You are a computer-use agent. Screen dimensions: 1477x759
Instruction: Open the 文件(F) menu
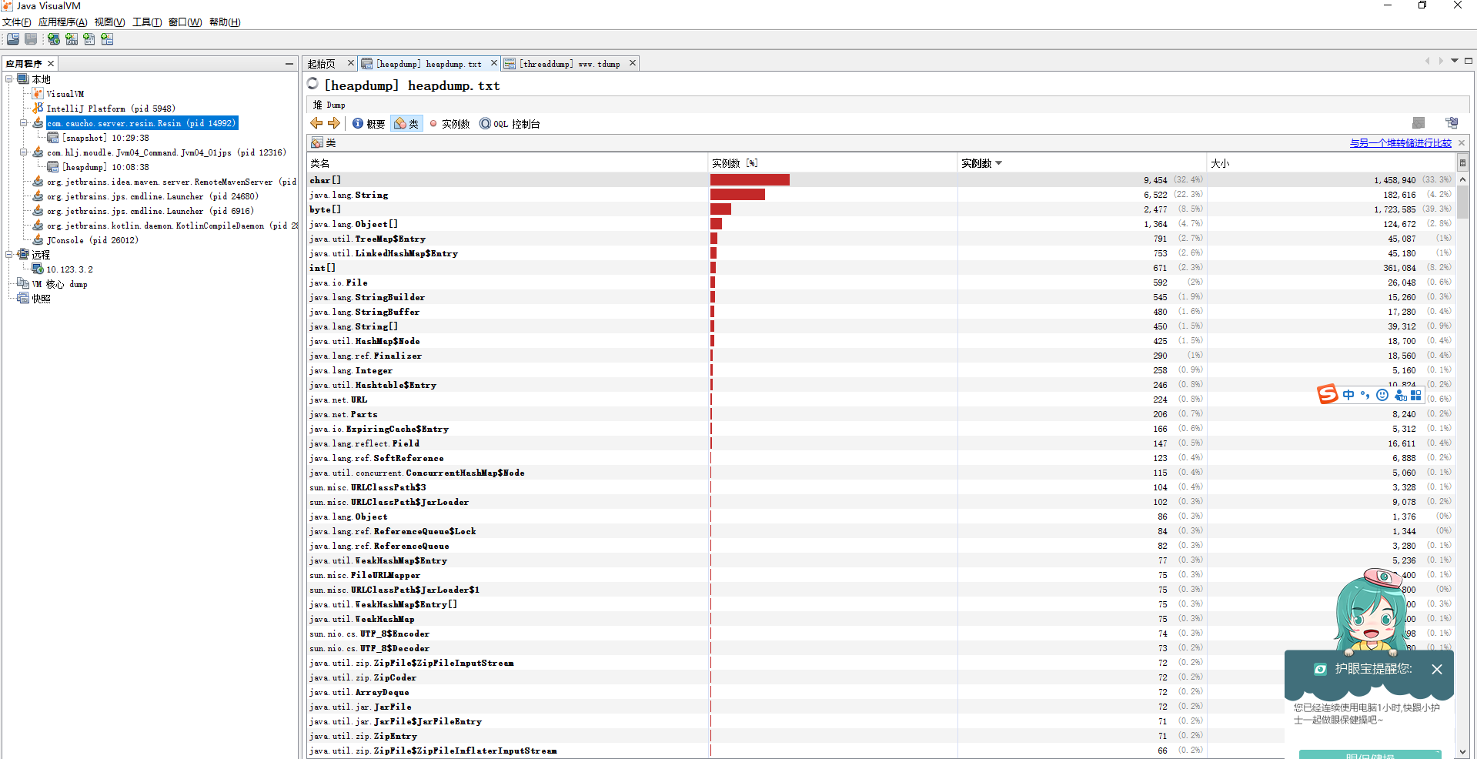(17, 22)
